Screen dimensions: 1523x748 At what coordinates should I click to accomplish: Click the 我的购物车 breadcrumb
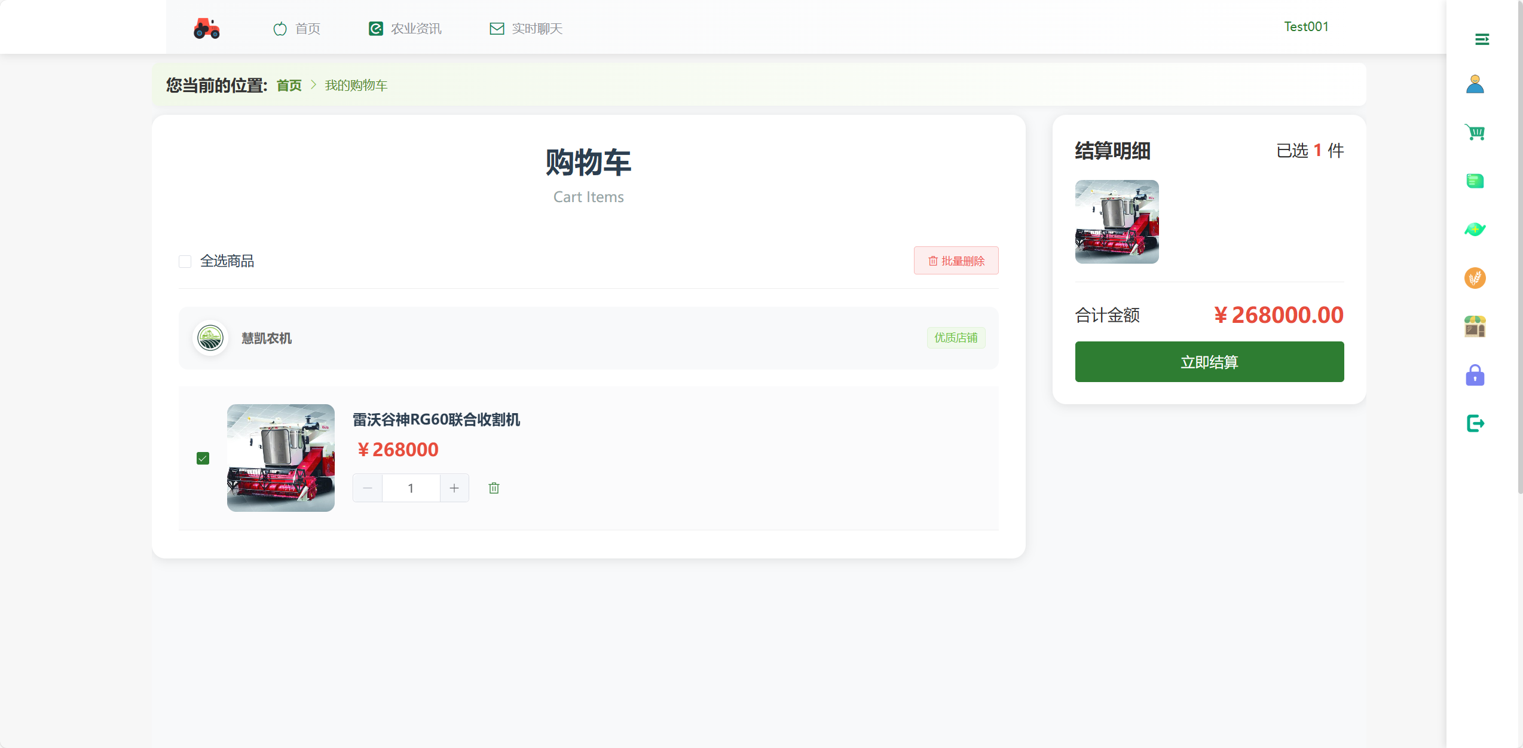356,86
